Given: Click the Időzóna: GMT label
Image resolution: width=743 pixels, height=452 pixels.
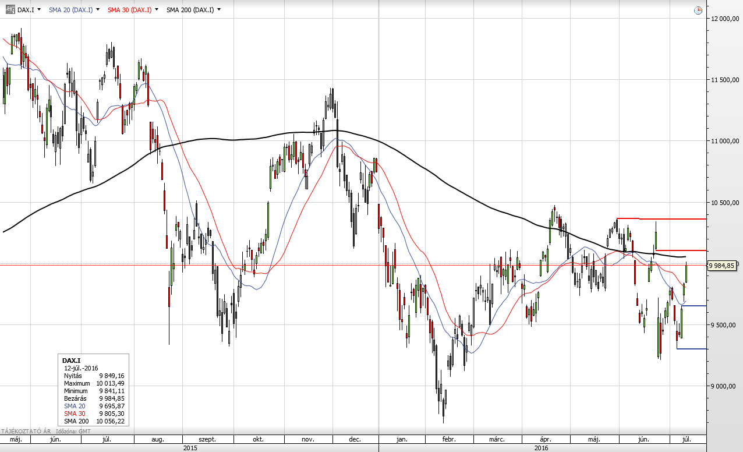Looking at the screenshot, I should coord(73,432).
